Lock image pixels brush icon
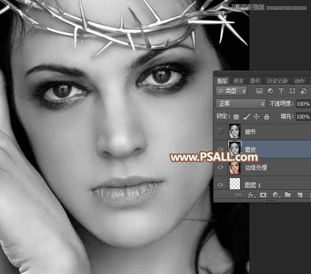Screen dimensions: 311x274 [247, 117]
